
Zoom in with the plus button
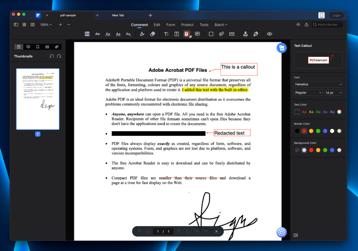click(60, 25)
